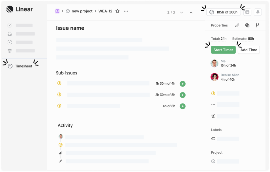The height and width of the screenshot is (172, 270).
Task: Click the team avatar icon in the breadcrumb
Action: pos(57,11)
